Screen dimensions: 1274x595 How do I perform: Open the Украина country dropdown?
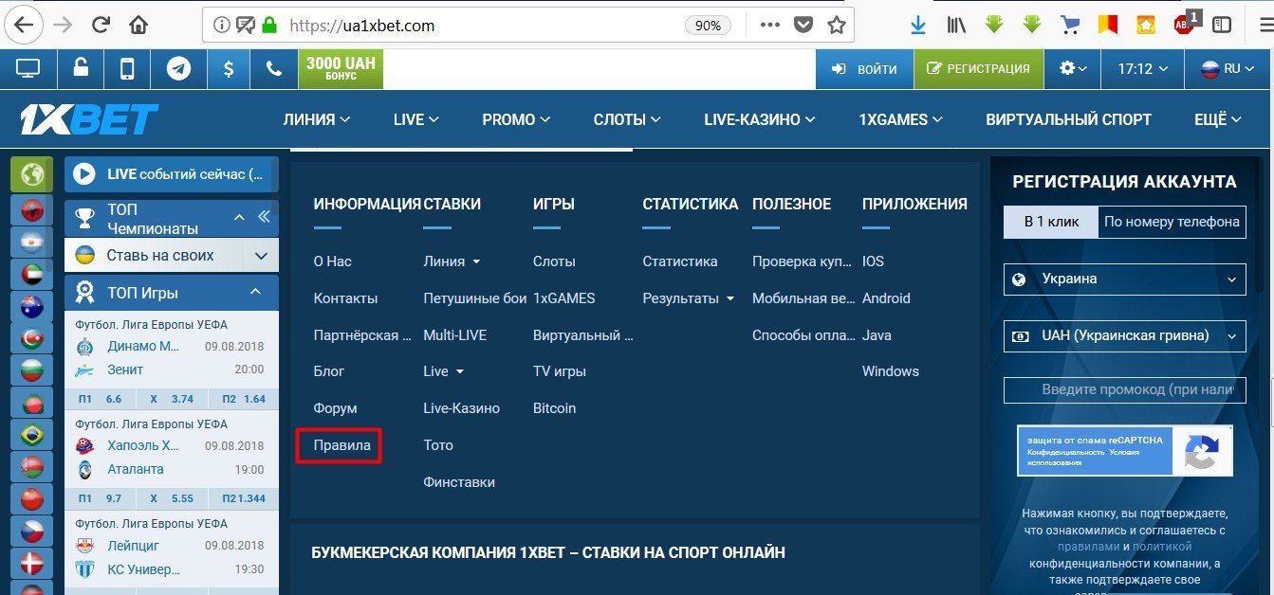point(1124,279)
